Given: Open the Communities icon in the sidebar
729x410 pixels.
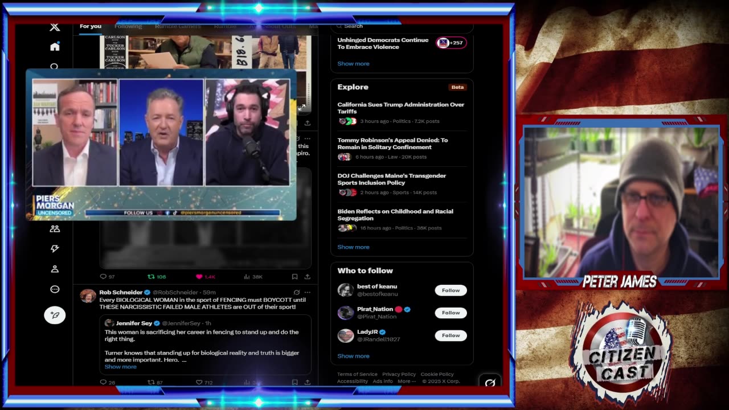Looking at the screenshot, I should pos(55,228).
